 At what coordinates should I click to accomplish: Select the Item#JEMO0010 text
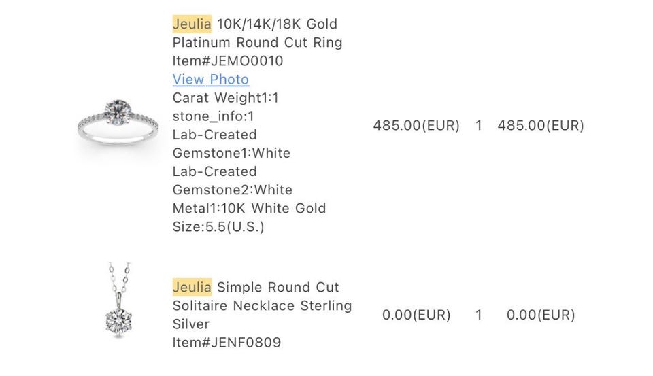[x=228, y=61]
